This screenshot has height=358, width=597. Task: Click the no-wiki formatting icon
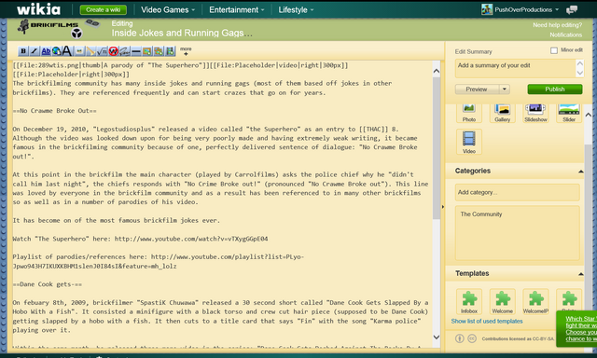pos(114,50)
